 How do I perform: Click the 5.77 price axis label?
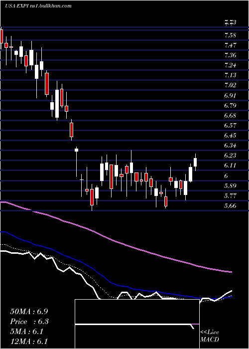click(230, 196)
